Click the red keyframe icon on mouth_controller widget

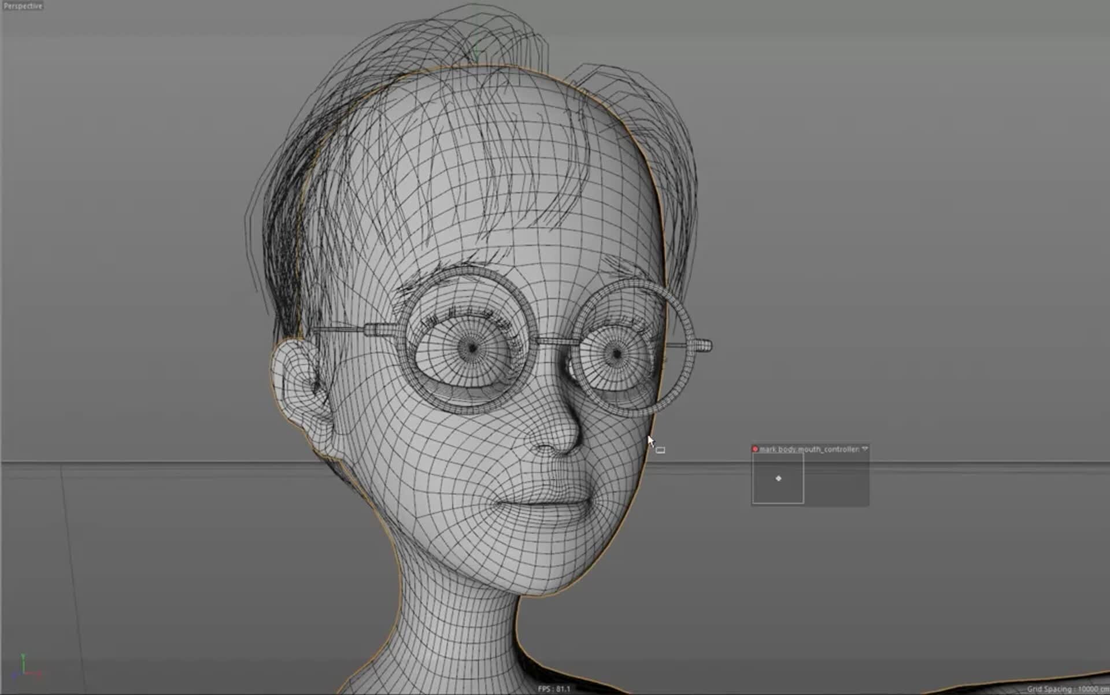(754, 448)
